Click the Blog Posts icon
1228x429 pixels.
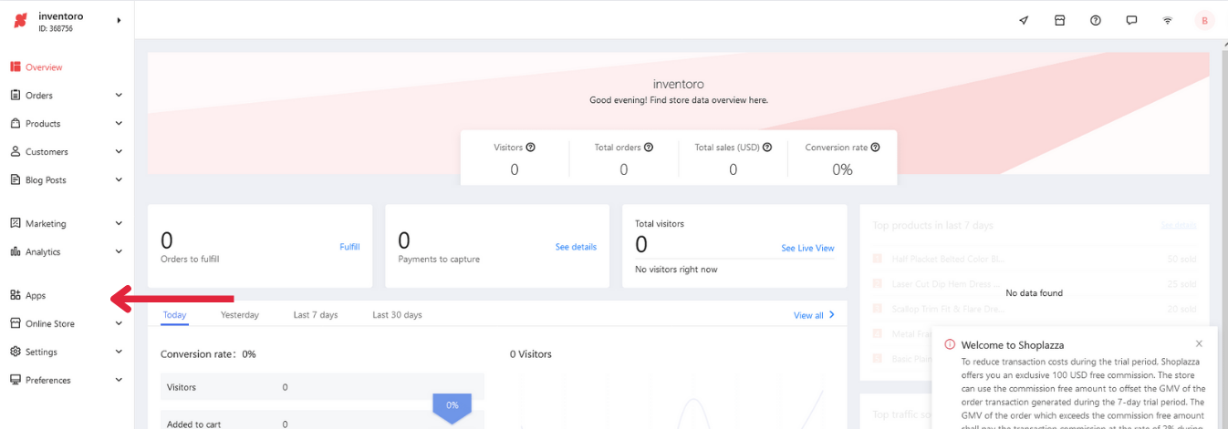coord(16,179)
